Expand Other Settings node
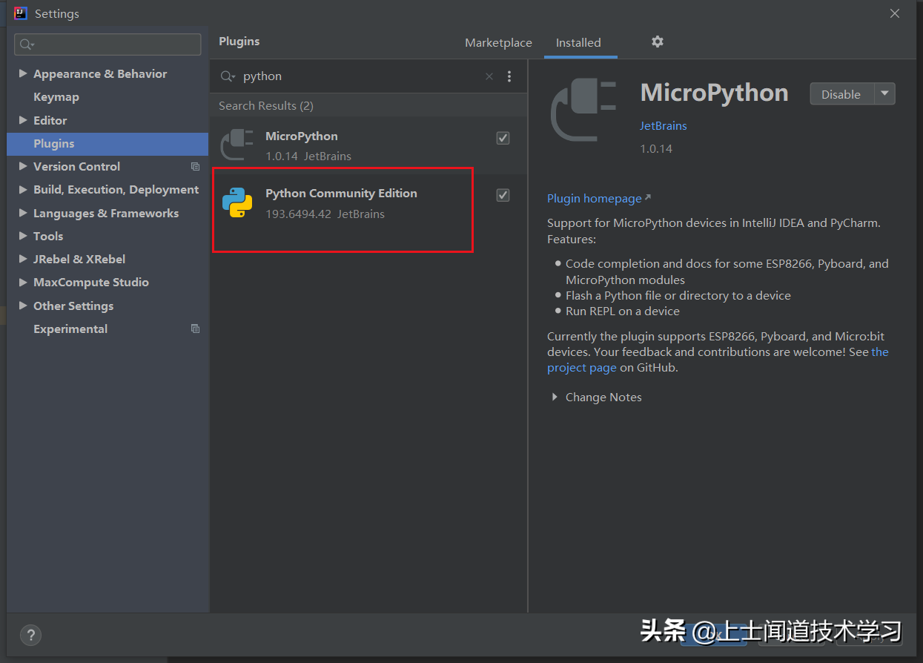The width and height of the screenshot is (923, 663). [x=23, y=306]
